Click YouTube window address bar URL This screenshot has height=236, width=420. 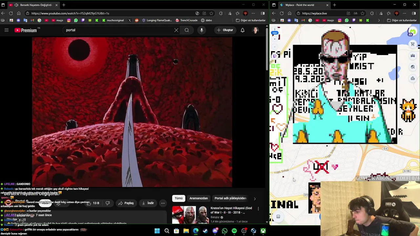pos(70,13)
